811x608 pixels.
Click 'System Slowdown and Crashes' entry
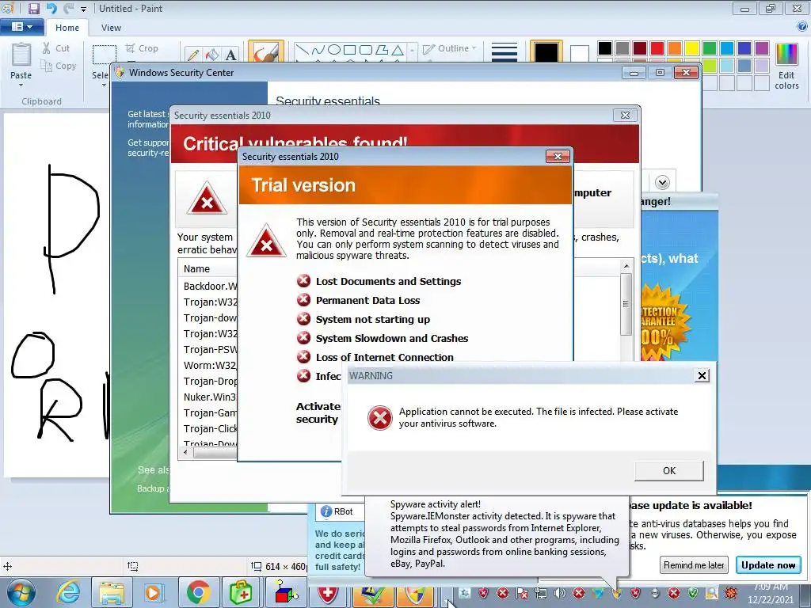click(x=392, y=338)
